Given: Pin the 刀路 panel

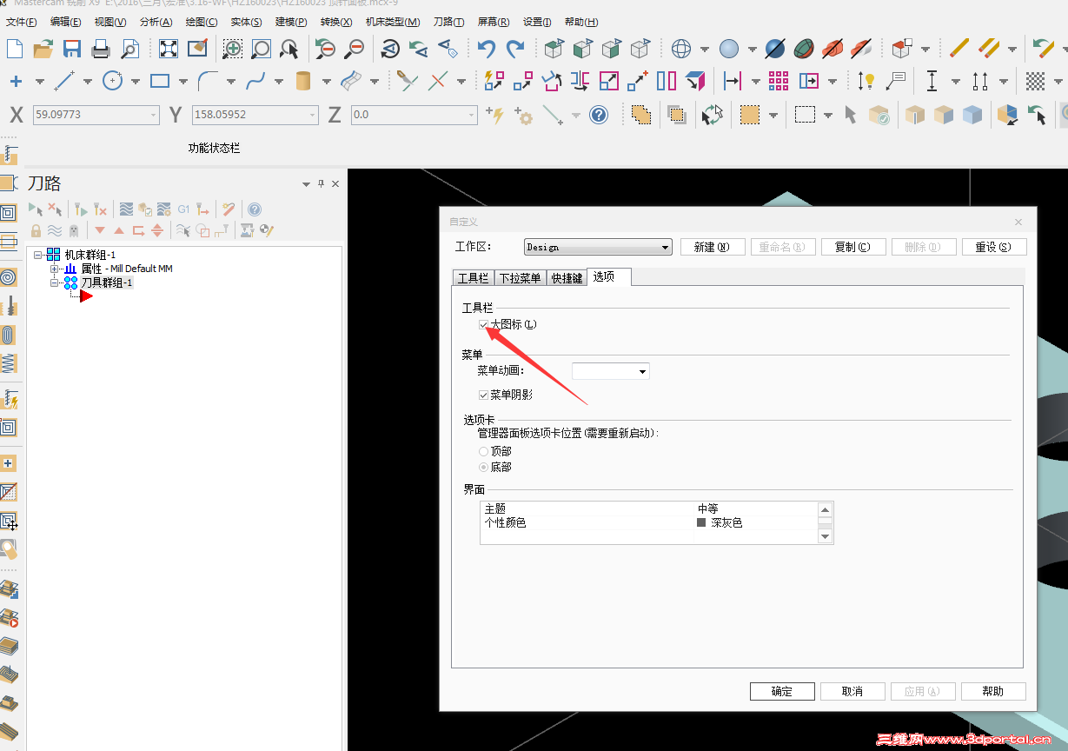Looking at the screenshot, I should click(x=321, y=184).
